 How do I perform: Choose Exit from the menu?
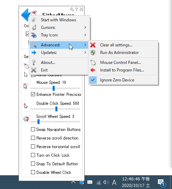coord(59,70)
